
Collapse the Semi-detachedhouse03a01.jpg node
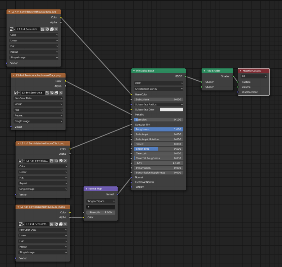[9, 12]
